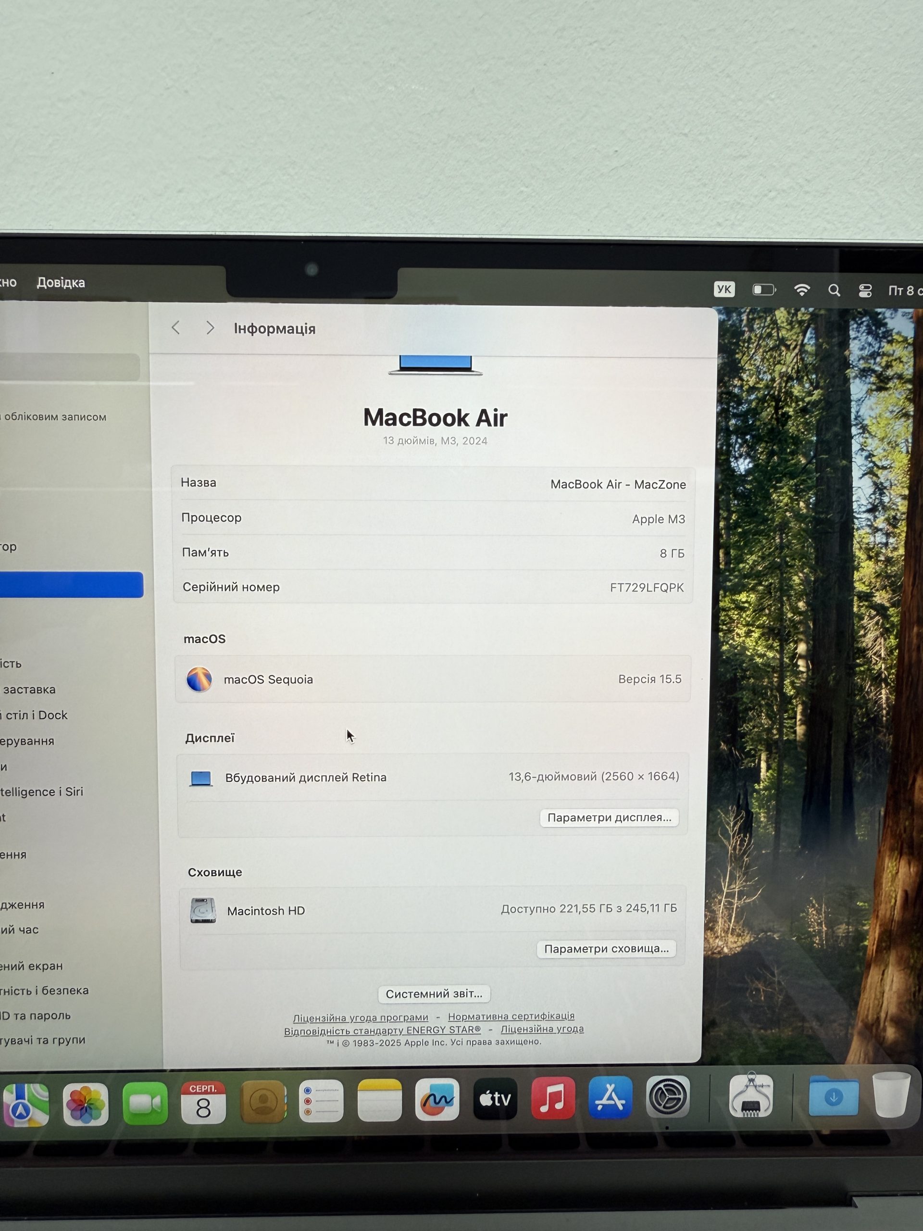
Task: Open Control Center in menu bar
Action: 865,290
